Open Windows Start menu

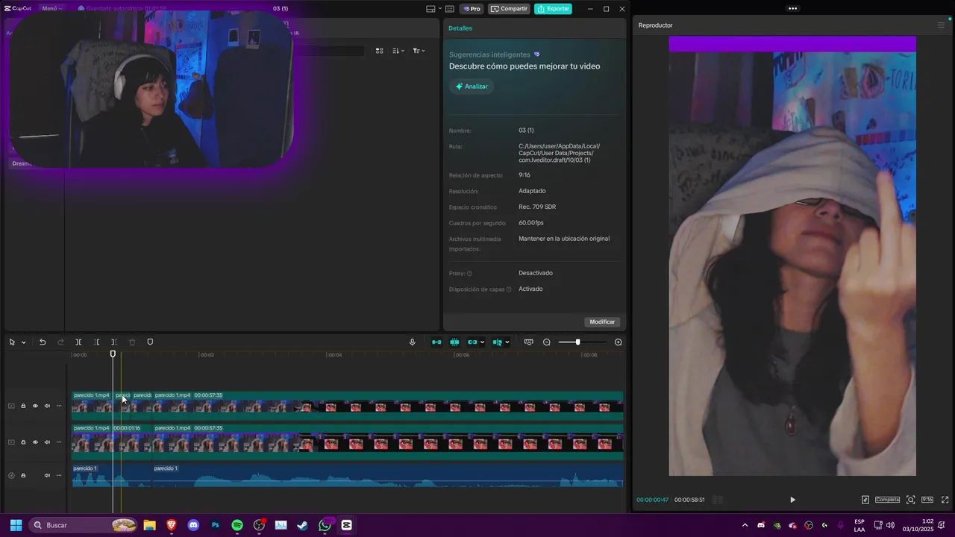[x=16, y=525]
